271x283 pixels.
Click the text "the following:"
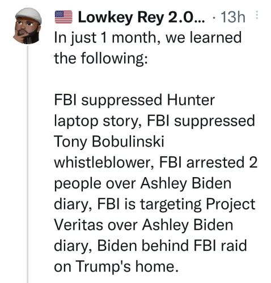tap(101, 58)
